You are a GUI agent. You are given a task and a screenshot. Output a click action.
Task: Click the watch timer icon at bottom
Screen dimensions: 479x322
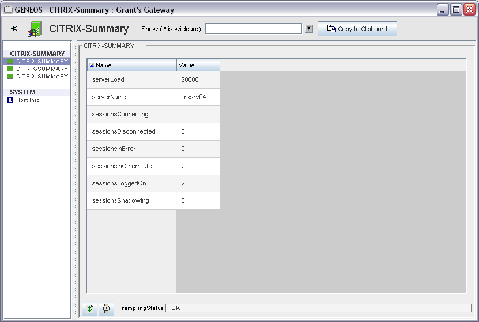click(107, 309)
